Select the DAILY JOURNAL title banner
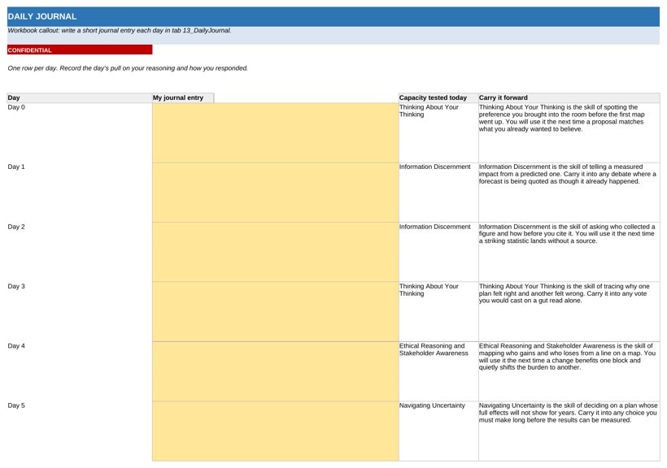Viewport: 667px width, 468px height. 333,16
